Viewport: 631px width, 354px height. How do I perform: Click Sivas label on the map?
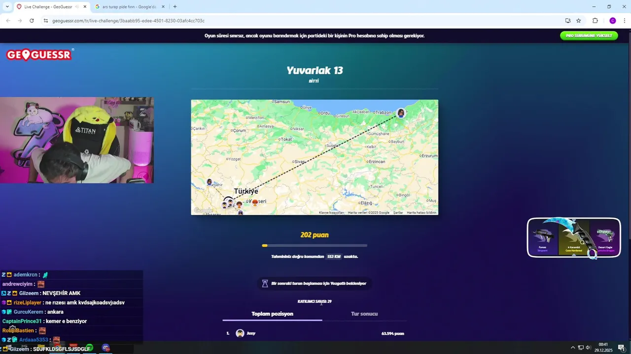300,161
